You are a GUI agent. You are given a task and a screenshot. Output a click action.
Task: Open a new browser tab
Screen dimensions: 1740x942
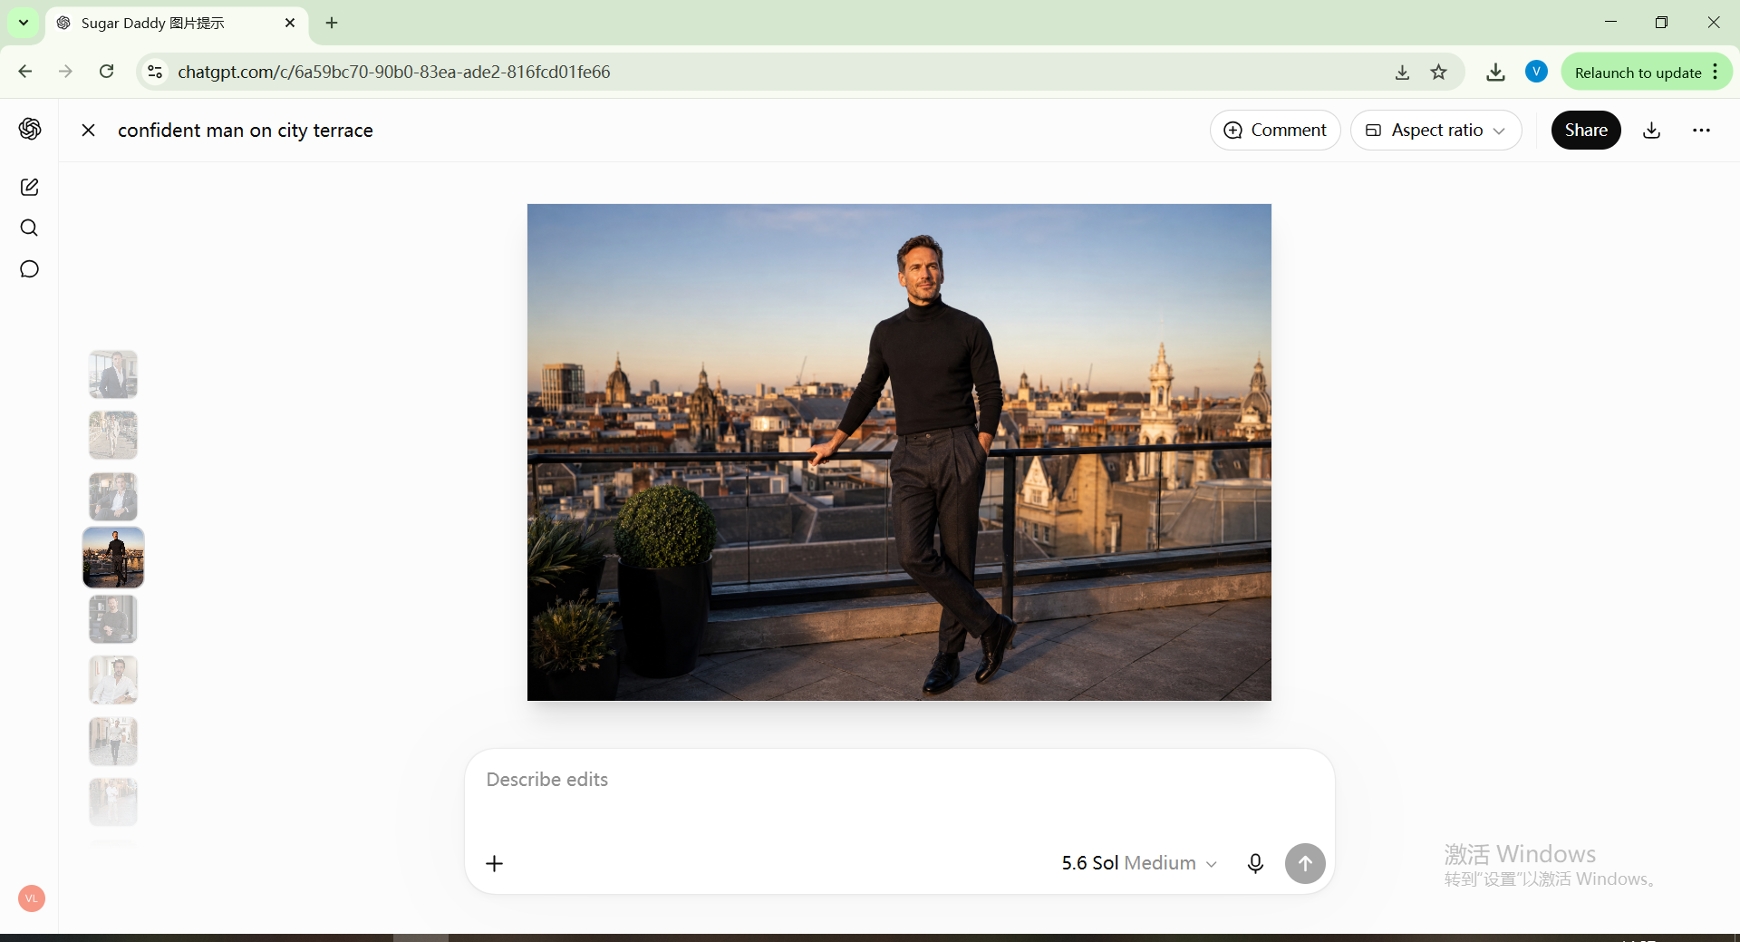click(x=332, y=23)
